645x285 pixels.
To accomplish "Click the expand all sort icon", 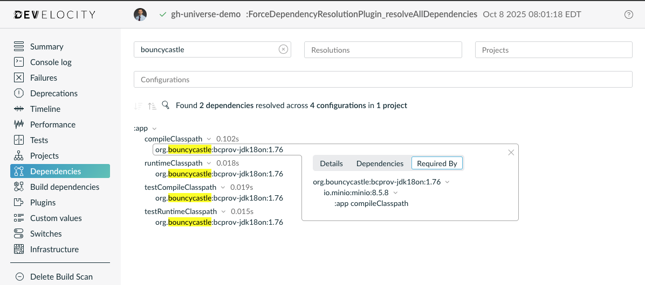I will (152, 106).
